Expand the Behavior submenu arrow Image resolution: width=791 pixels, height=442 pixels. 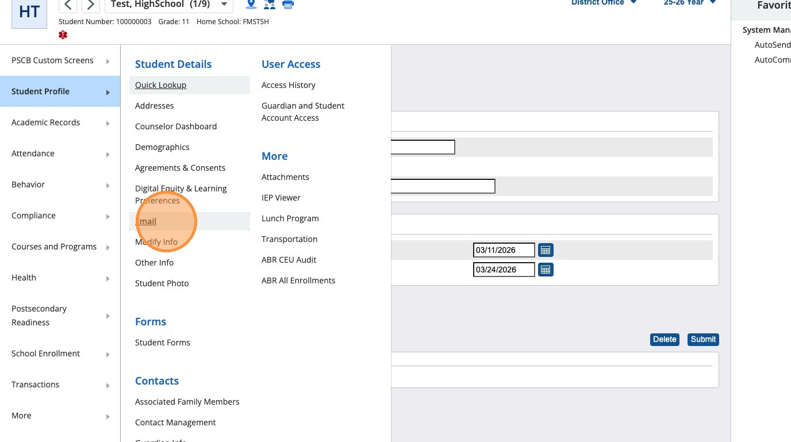[108, 185]
